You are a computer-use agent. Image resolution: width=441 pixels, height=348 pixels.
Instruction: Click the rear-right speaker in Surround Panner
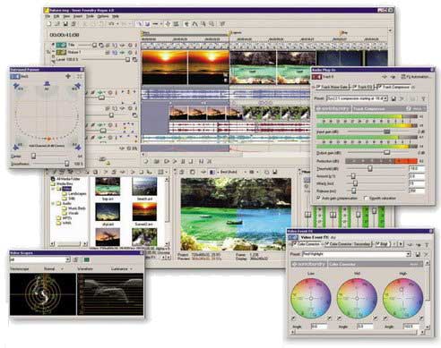coord(77,147)
